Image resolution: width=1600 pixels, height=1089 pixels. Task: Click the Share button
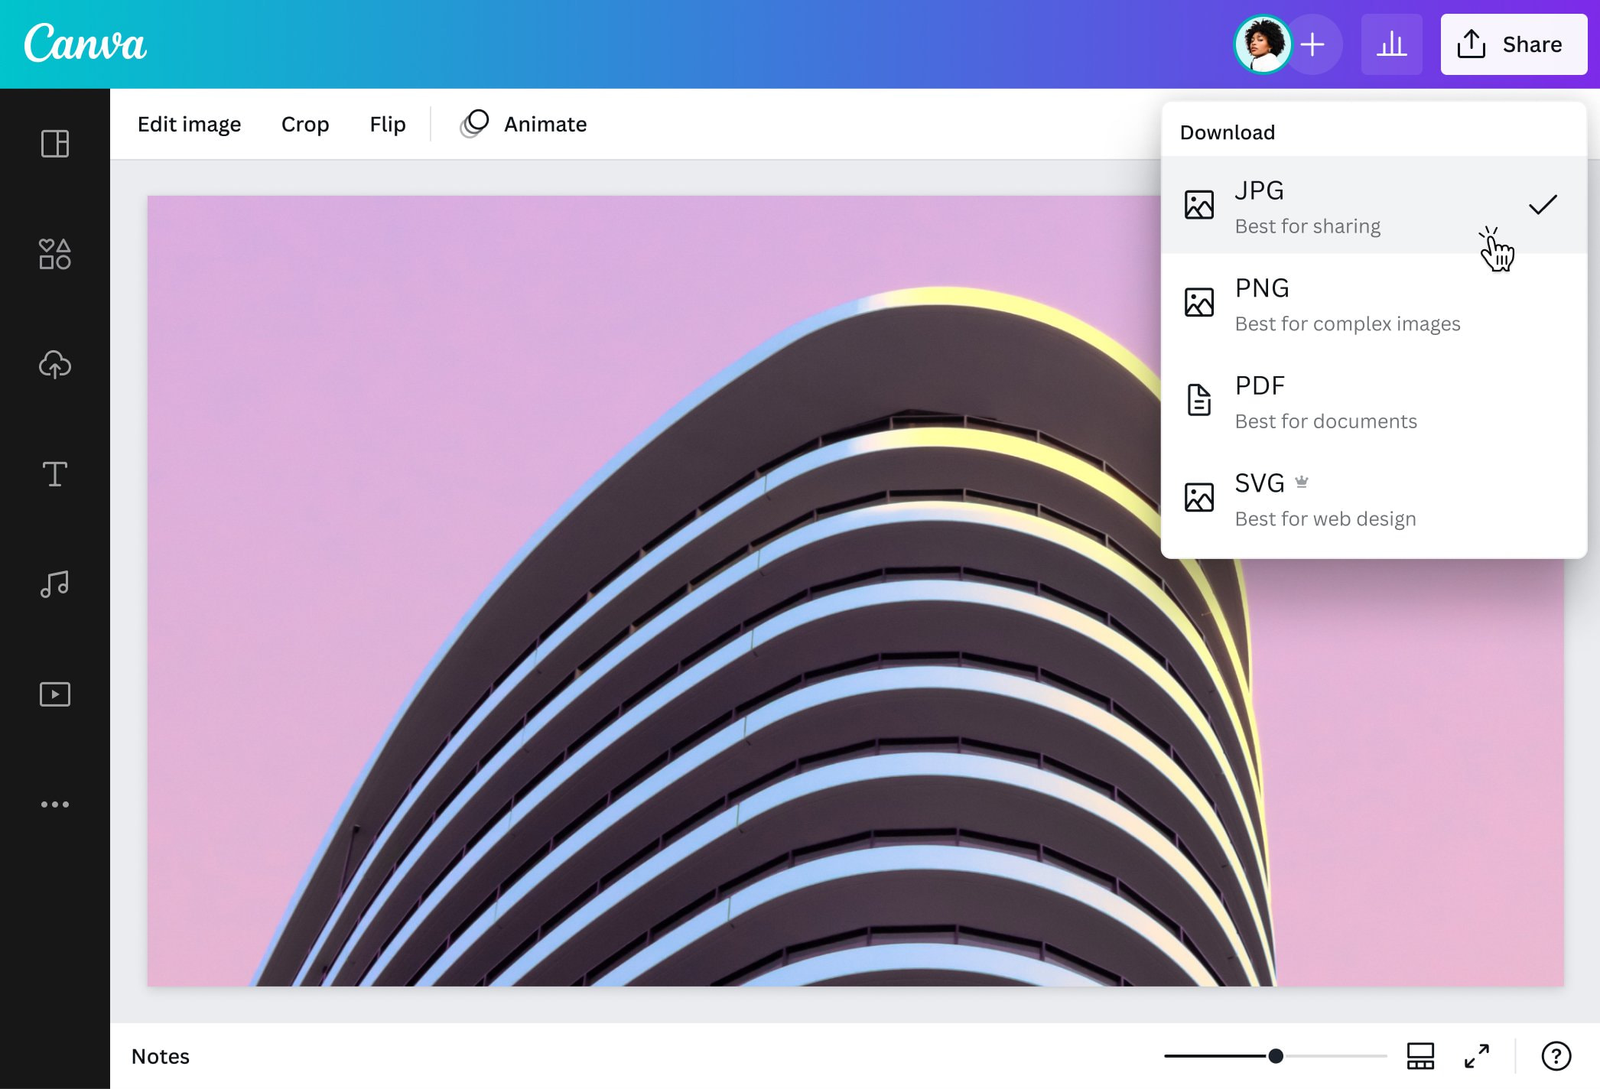[x=1513, y=44]
